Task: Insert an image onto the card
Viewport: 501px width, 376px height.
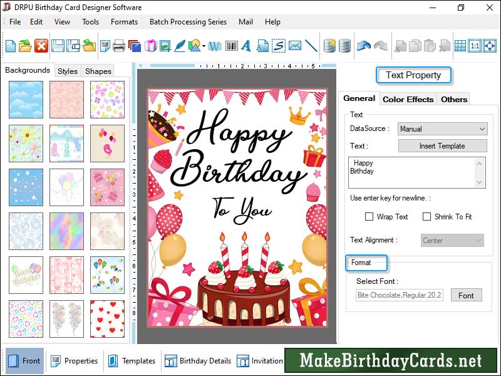Action: point(166,45)
